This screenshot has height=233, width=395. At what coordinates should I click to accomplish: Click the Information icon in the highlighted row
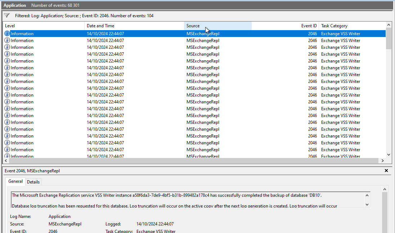tap(7, 34)
